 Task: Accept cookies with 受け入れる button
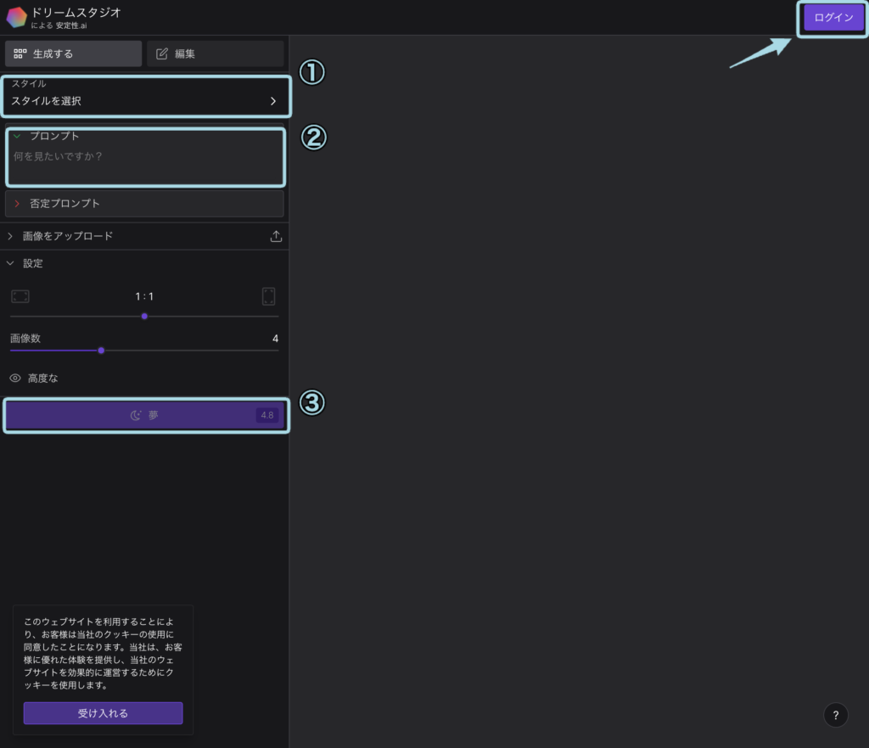coord(103,713)
